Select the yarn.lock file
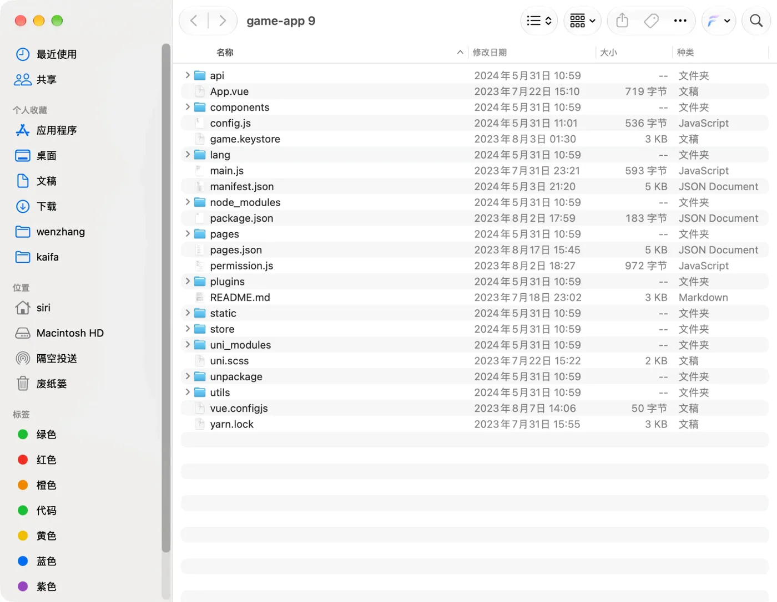 [475, 425]
